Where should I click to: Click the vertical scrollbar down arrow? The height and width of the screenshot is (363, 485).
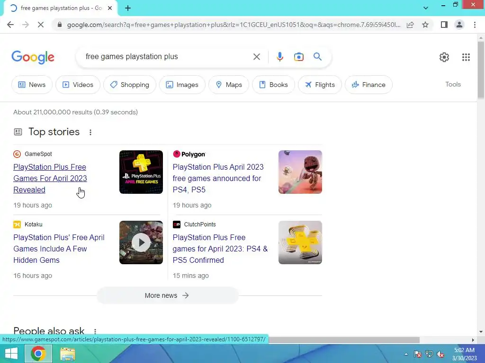(481, 332)
